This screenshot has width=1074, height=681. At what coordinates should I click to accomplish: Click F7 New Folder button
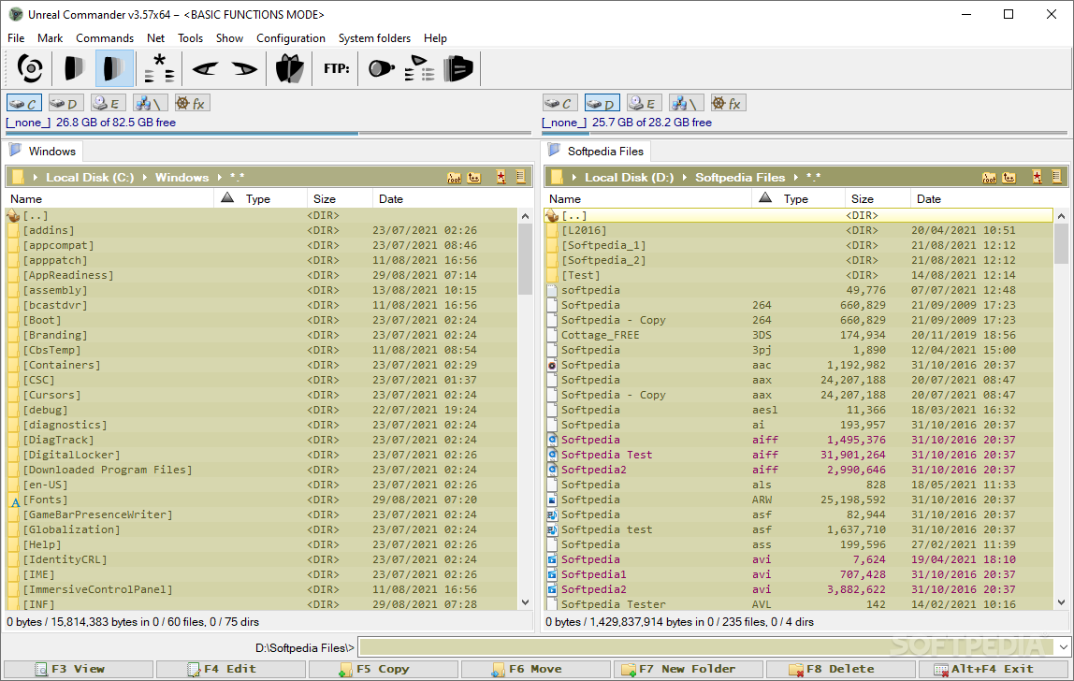click(x=689, y=670)
